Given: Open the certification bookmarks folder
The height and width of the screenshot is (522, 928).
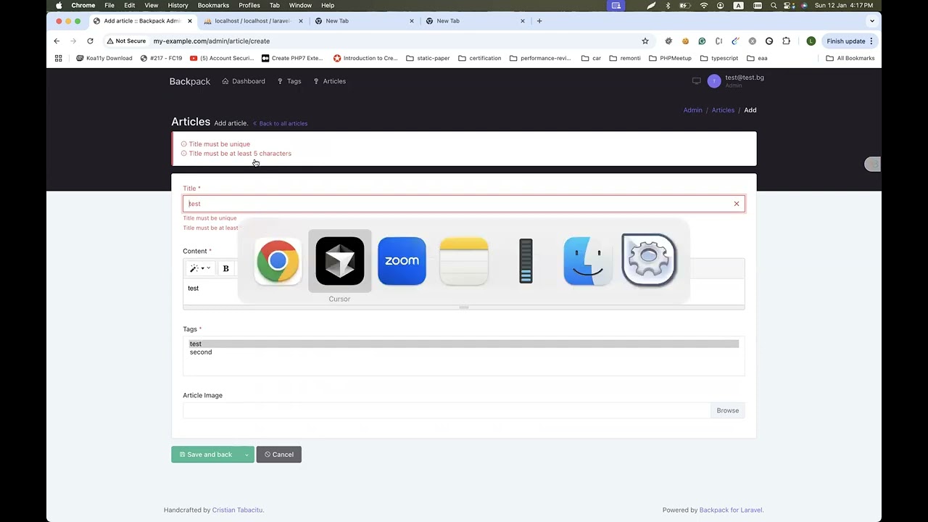Looking at the screenshot, I should [x=480, y=58].
